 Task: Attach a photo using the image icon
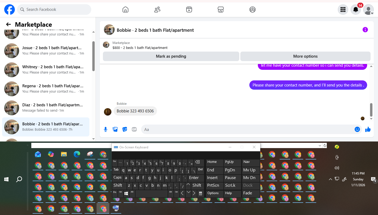(x=115, y=129)
